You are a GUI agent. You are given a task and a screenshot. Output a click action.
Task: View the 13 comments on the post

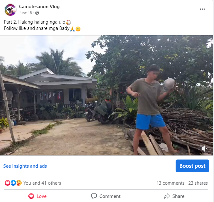coord(170,183)
